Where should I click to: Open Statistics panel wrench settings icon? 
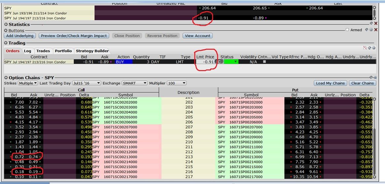(x=371, y=23)
